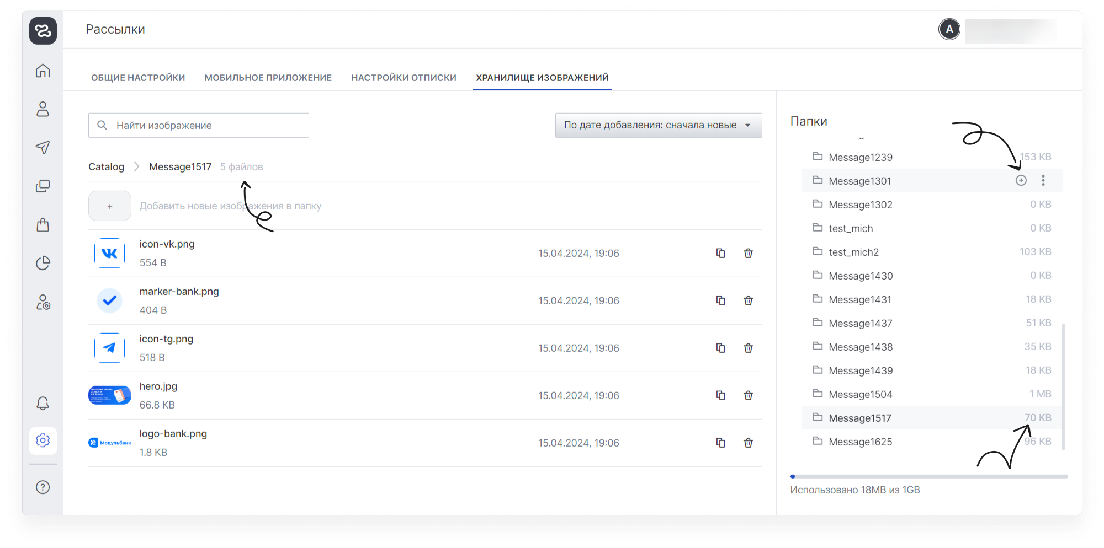Copy link for hero.jpg
Screen dimensions: 1104x548
720,395
